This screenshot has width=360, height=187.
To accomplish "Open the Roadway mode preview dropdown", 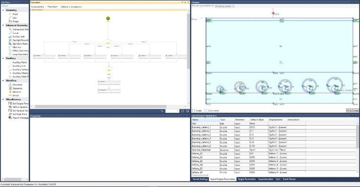I will [224, 6].
